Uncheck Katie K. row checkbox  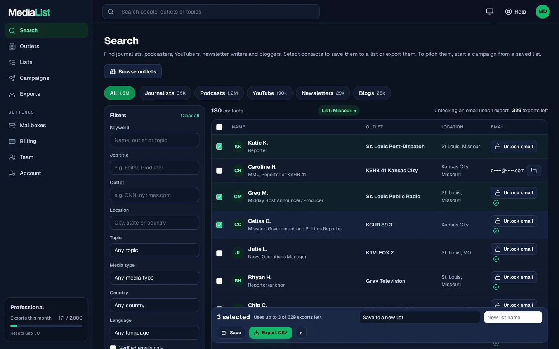(x=219, y=147)
